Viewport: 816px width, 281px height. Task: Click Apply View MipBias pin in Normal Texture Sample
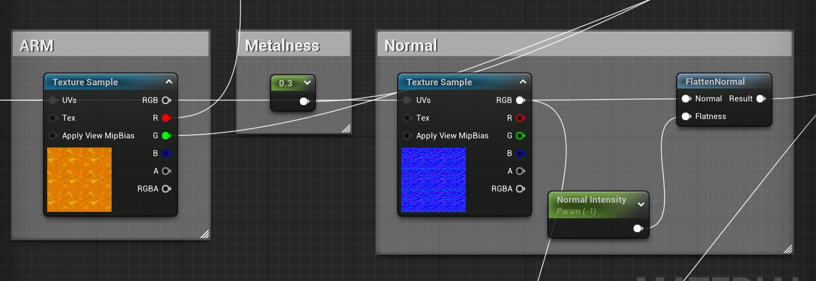point(407,136)
